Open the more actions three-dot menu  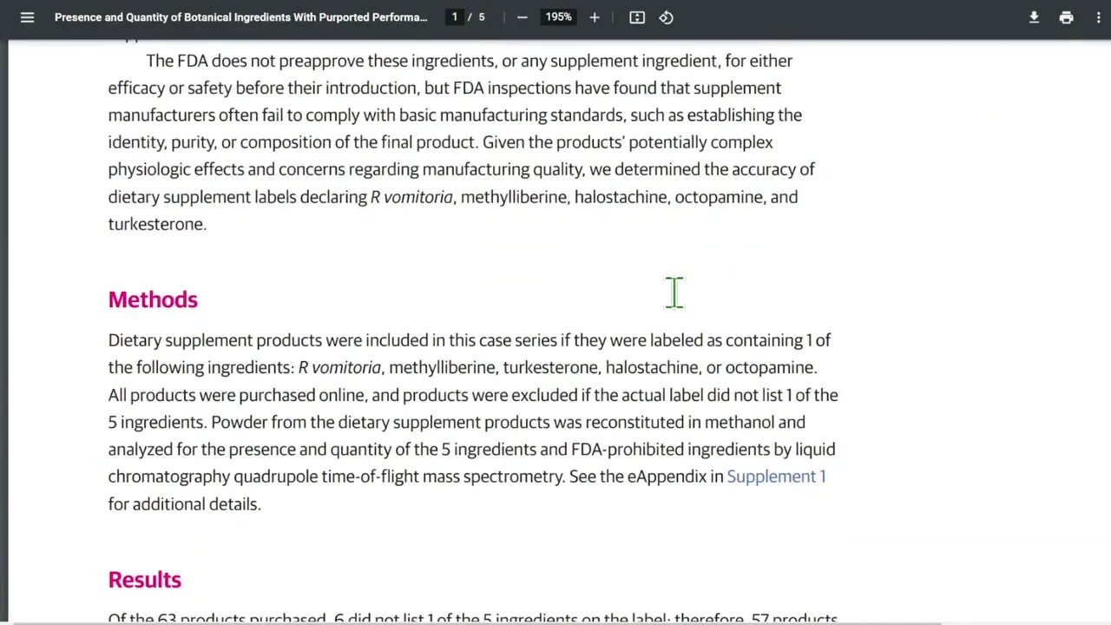click(x=1099, y=17)
